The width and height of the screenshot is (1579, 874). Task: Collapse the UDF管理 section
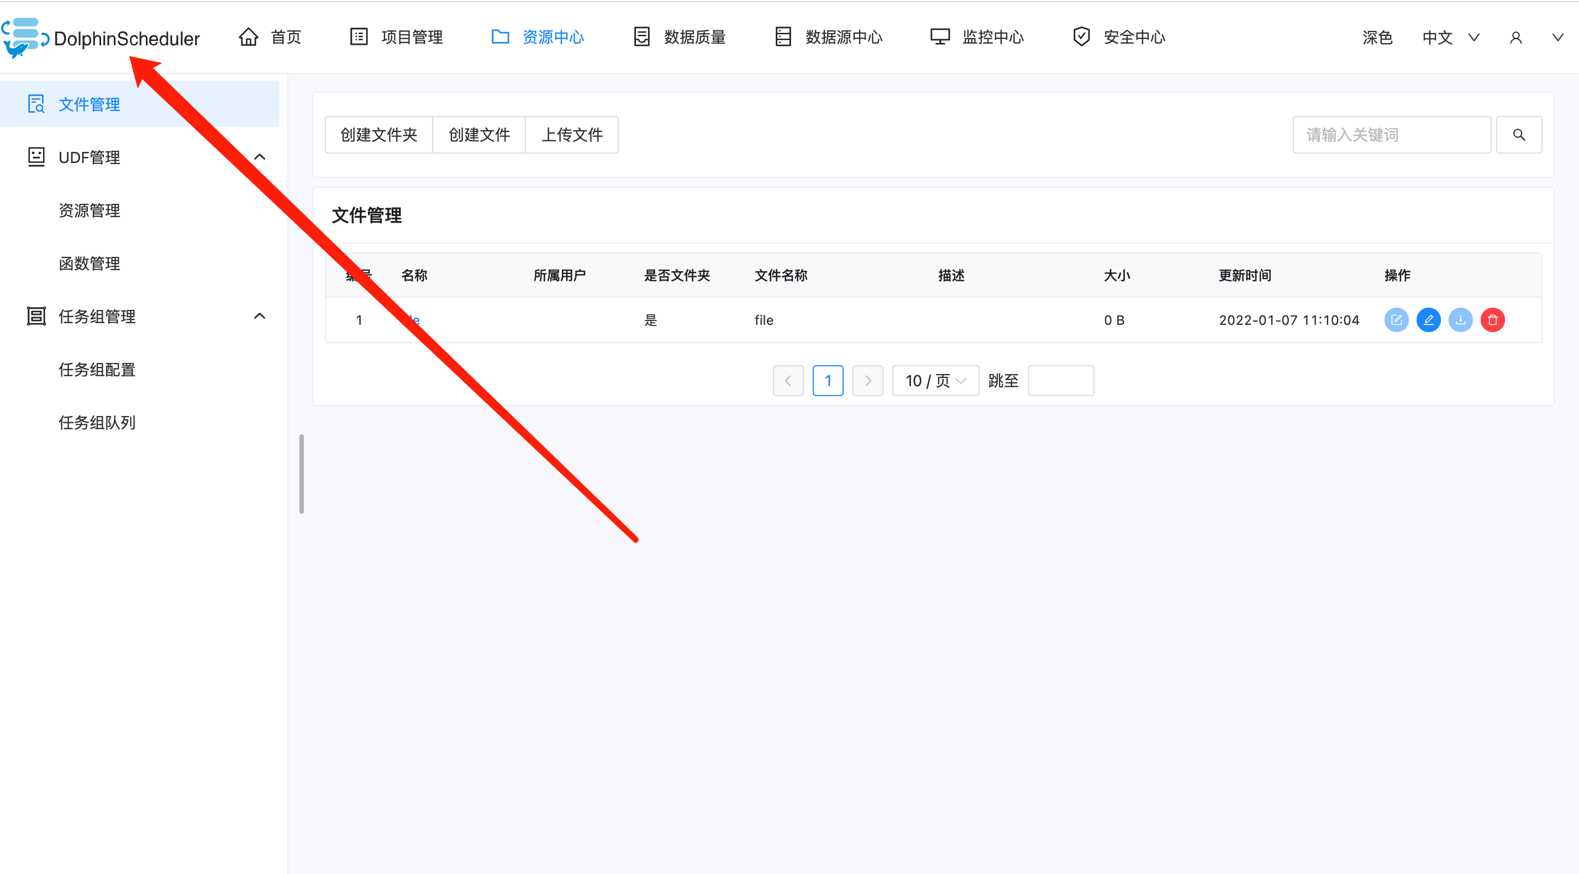click(259, 157)
